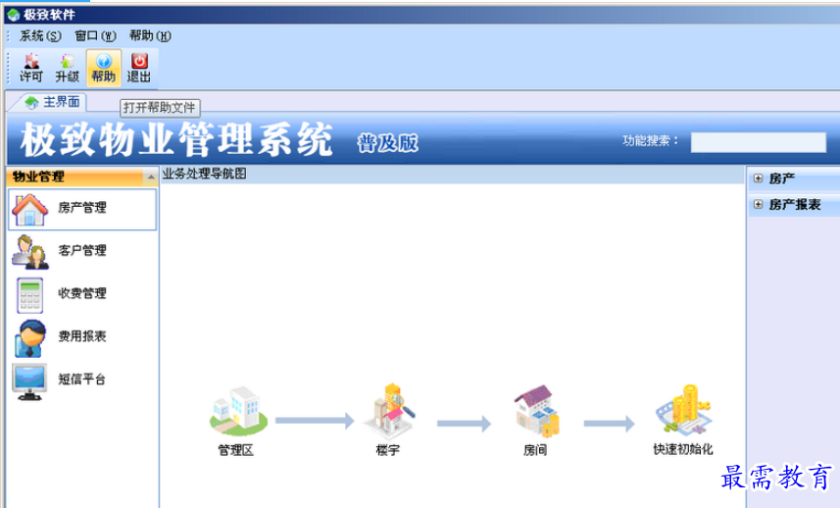
Task: Open the 系统(S) menu
Action: tap(40, 36)
